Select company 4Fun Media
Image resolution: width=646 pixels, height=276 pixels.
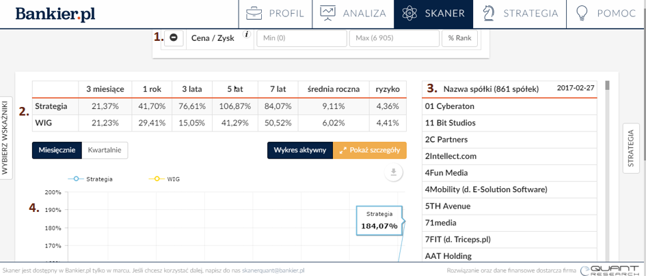click(509, 173)
